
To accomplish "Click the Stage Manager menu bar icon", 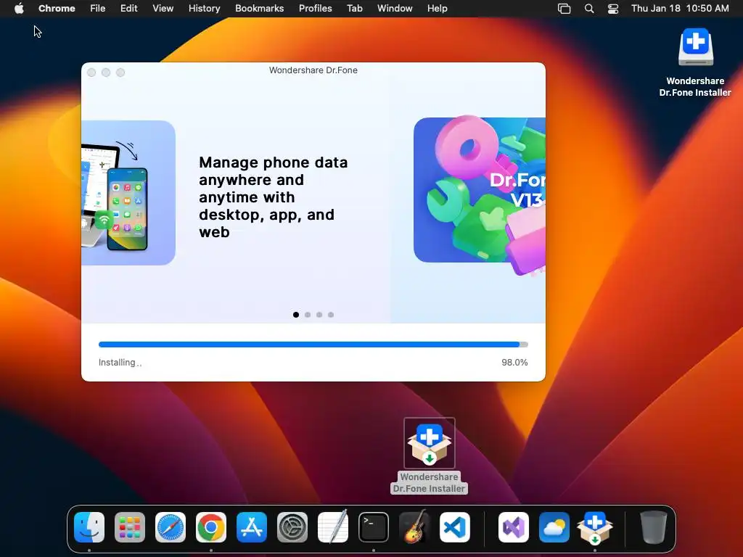I will (x=564, y=9).
